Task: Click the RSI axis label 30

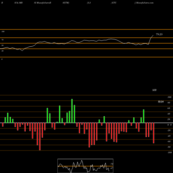Action: coord(2,51)
